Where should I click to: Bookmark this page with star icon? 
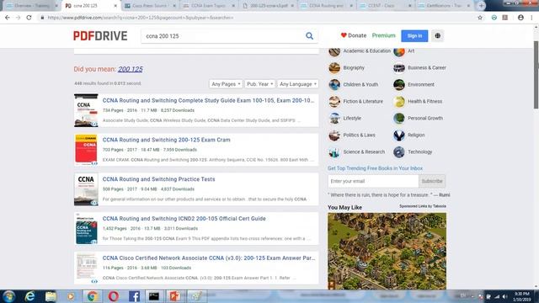(x=480, y=18)
